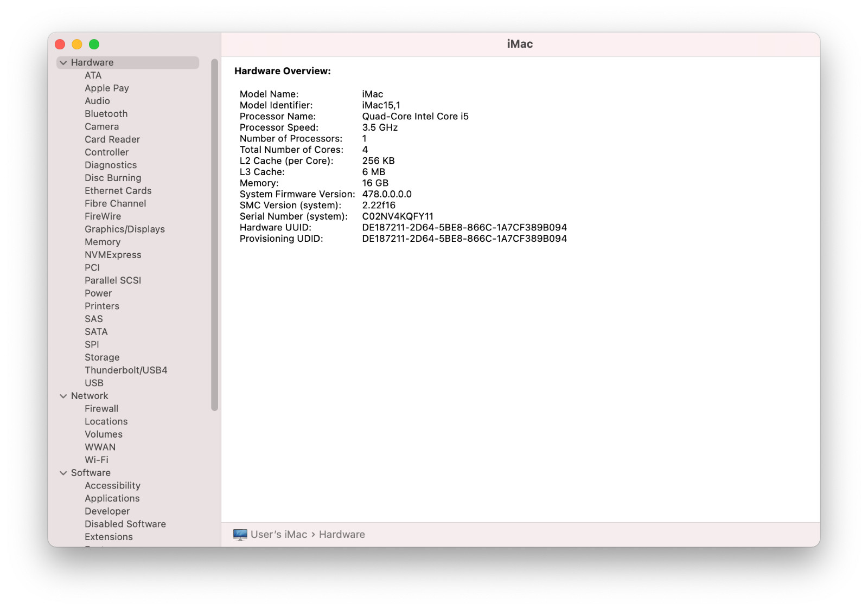Select Volumes in the sidebar
The height and width of the screenshot is (610, 868).
coord(104,435)
